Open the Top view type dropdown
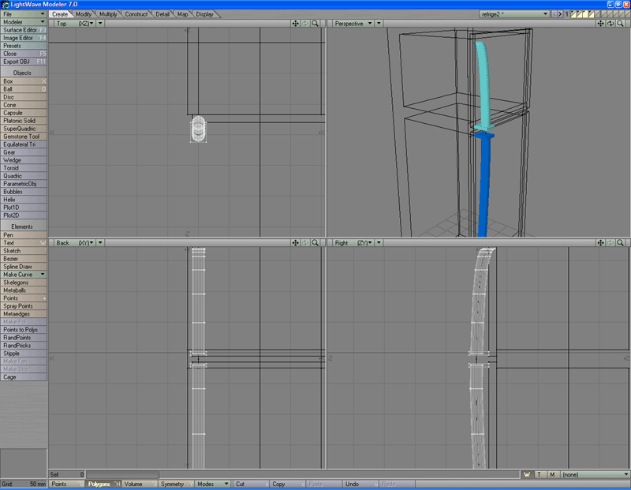This screenshot has width=631, height=490. (x=75, y=24)
